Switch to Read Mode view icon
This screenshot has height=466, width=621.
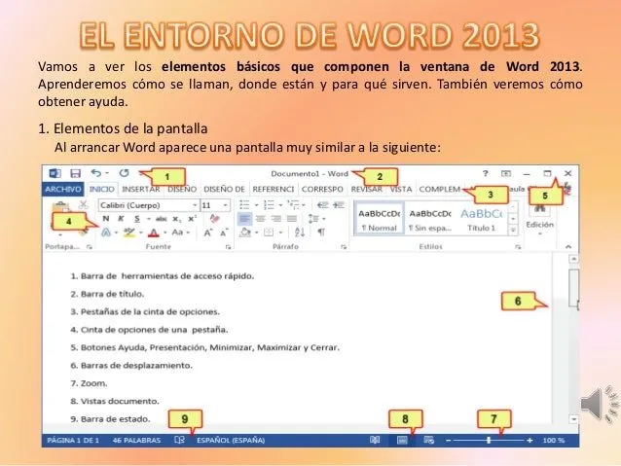click(375, 441)
